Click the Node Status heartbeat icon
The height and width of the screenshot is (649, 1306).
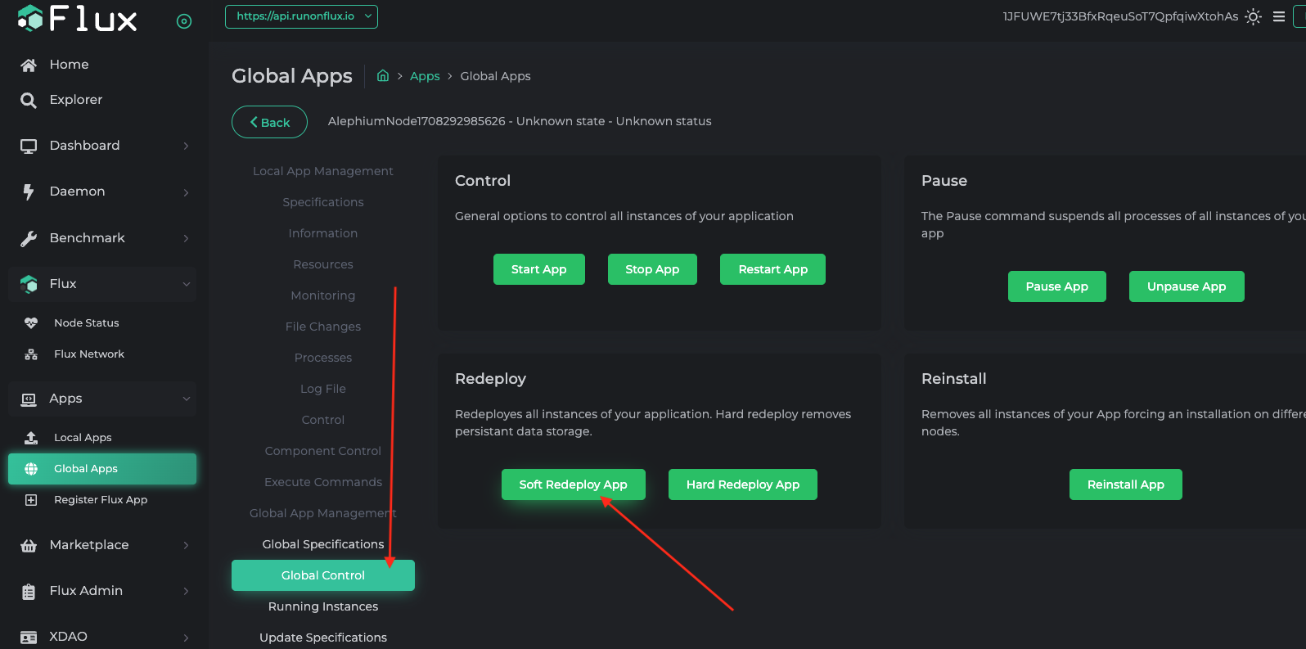[31, 323]
